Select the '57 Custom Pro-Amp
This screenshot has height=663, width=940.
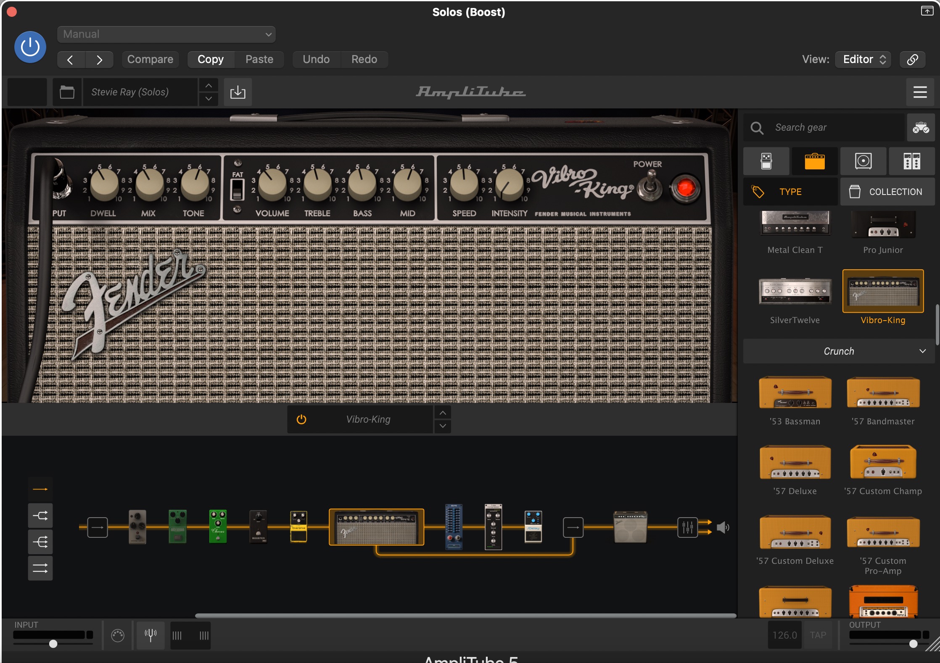(883, 545)
